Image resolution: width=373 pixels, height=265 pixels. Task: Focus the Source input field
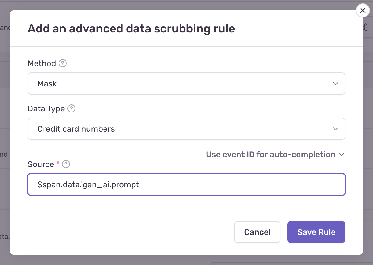186,184
